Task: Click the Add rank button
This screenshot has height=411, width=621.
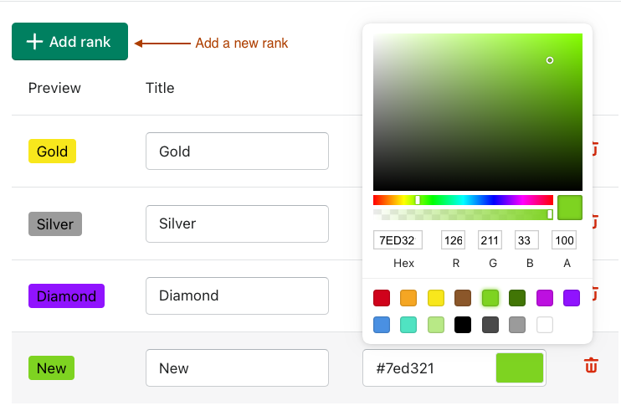Action: (69, 42)
